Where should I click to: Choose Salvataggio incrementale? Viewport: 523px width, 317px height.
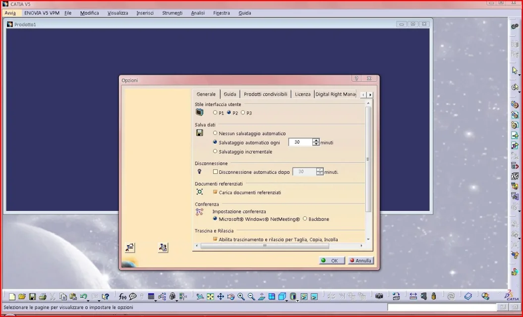[215, 152]
